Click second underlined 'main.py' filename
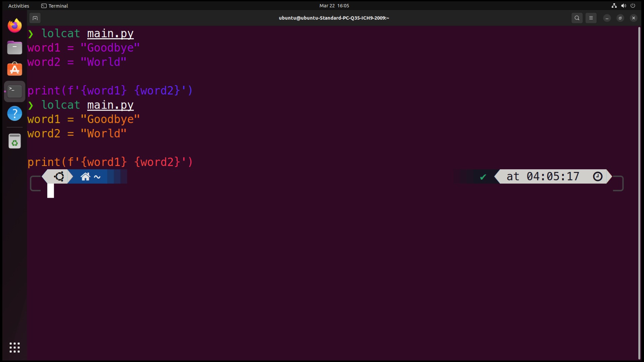The image size is (644, 362). tap(110, 105)
